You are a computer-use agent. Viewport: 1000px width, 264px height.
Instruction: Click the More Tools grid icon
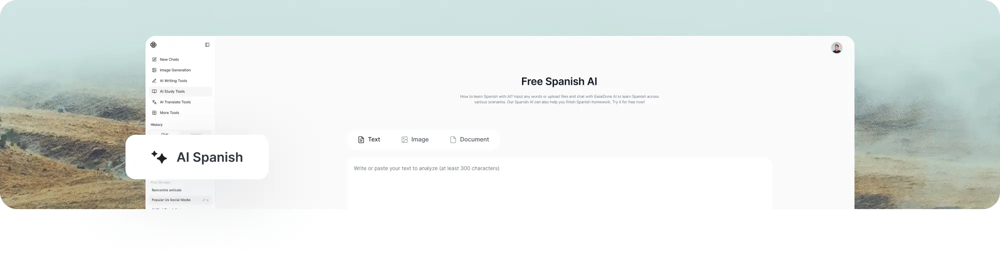tap(154, 113)
